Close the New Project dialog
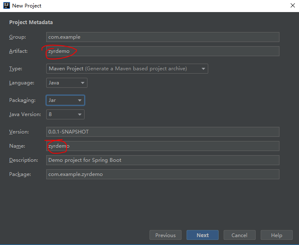The height and width of the screenshot is (245, 299). click(292, 5)
